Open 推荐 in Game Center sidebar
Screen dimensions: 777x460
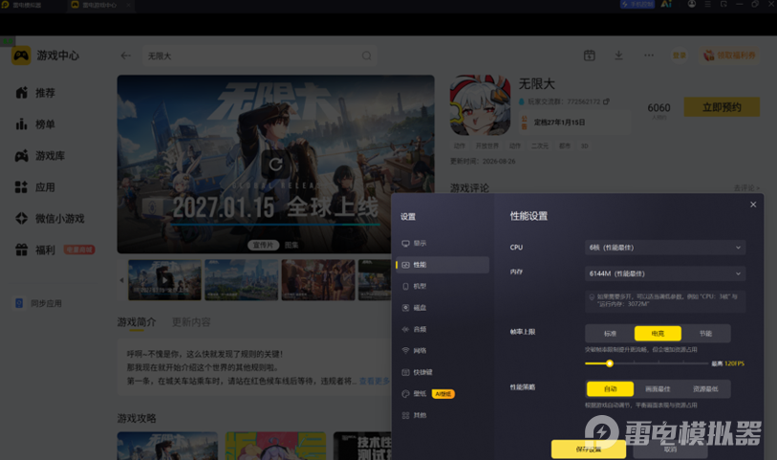[x=35, y=93]
